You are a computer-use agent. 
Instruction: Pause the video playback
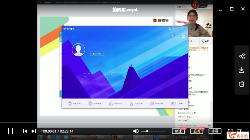coord(10,131)
